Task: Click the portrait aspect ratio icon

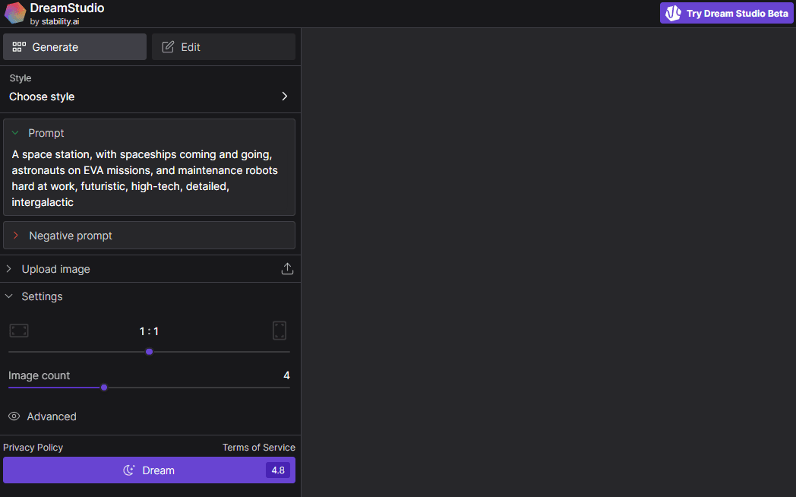Action: point(280,331)
